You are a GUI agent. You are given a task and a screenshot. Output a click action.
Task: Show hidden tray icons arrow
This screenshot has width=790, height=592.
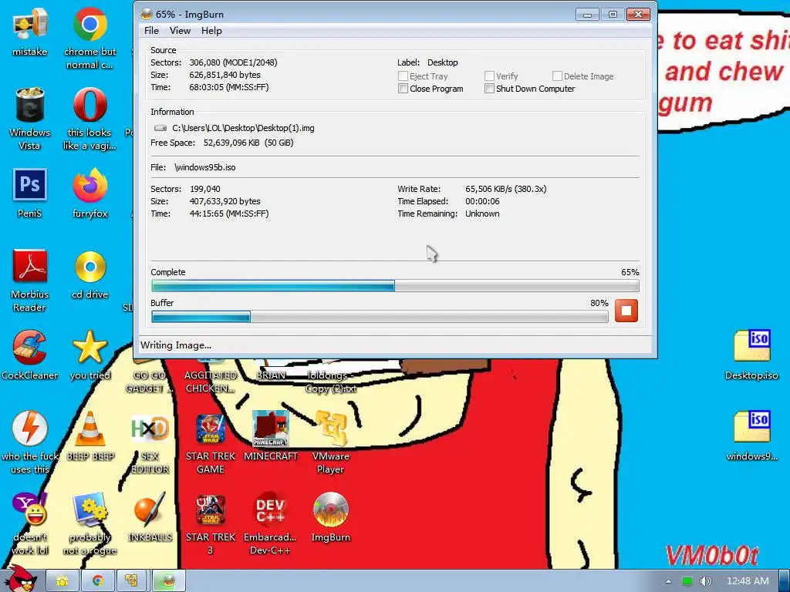668,581
